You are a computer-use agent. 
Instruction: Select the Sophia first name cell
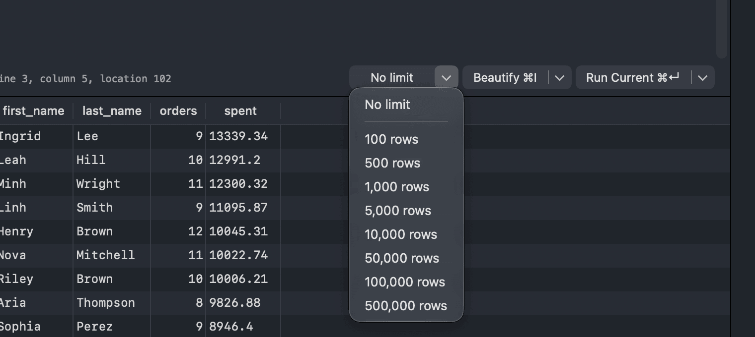click(x=36, y=327)
